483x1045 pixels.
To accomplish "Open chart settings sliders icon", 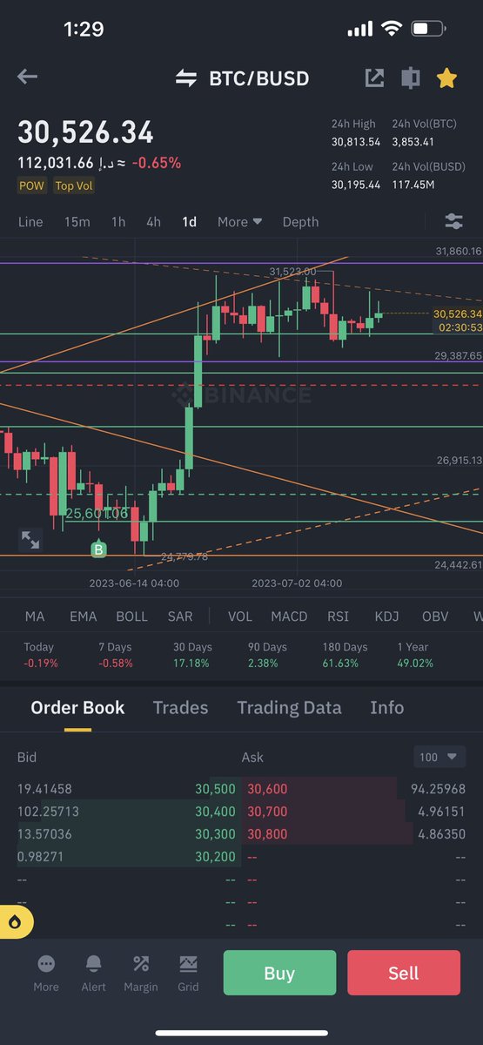I will pyautogui.click(x=454, y=221).
